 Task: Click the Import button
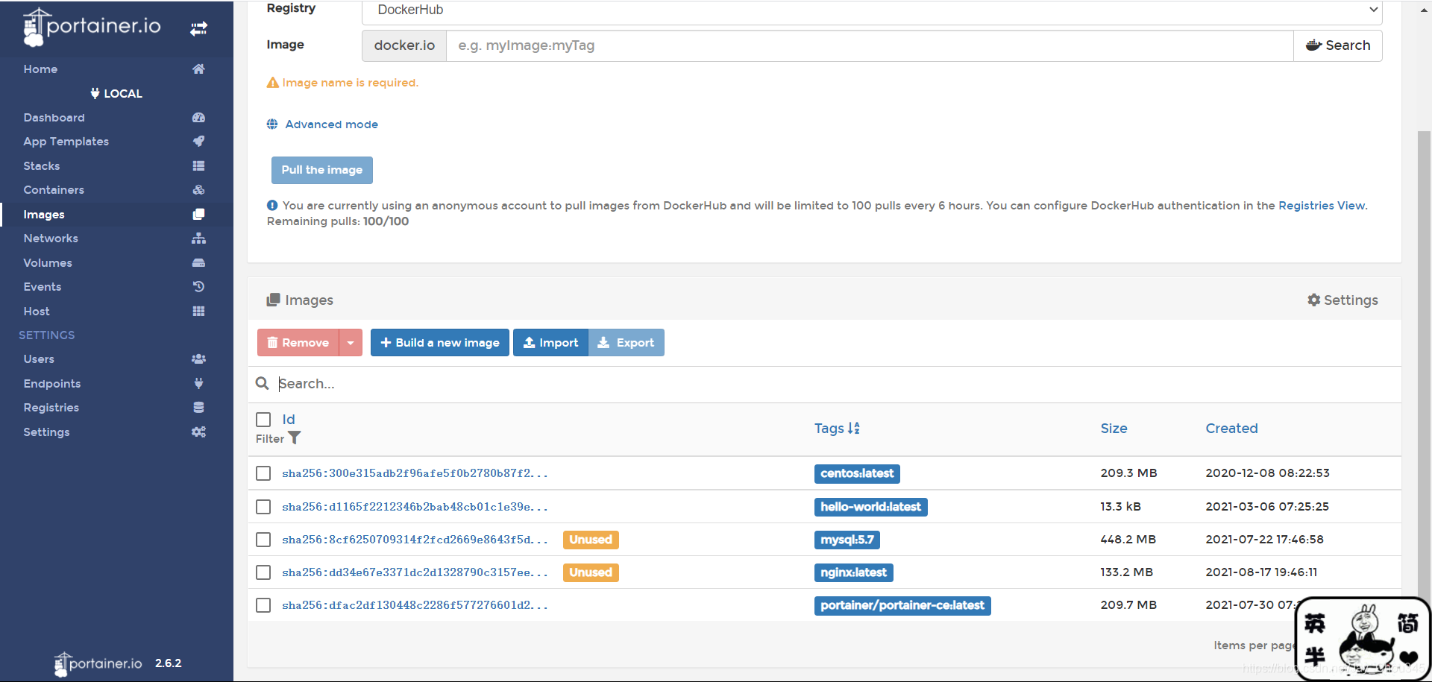point(550,343)
